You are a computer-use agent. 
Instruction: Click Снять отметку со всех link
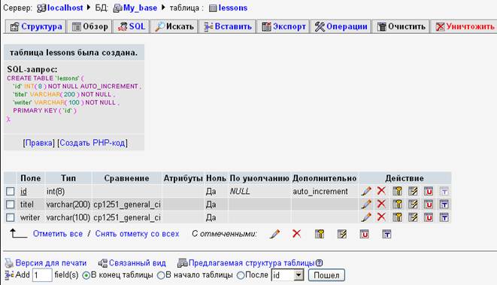[138, 234]
